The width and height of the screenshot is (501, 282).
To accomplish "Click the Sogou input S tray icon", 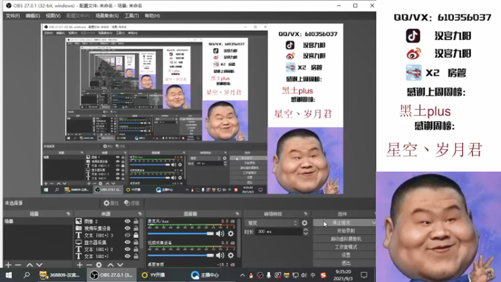I will 323,275.
